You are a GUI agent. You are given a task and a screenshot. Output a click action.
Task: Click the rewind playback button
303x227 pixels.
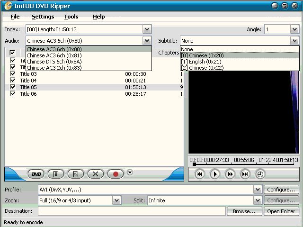coord(199,174)
